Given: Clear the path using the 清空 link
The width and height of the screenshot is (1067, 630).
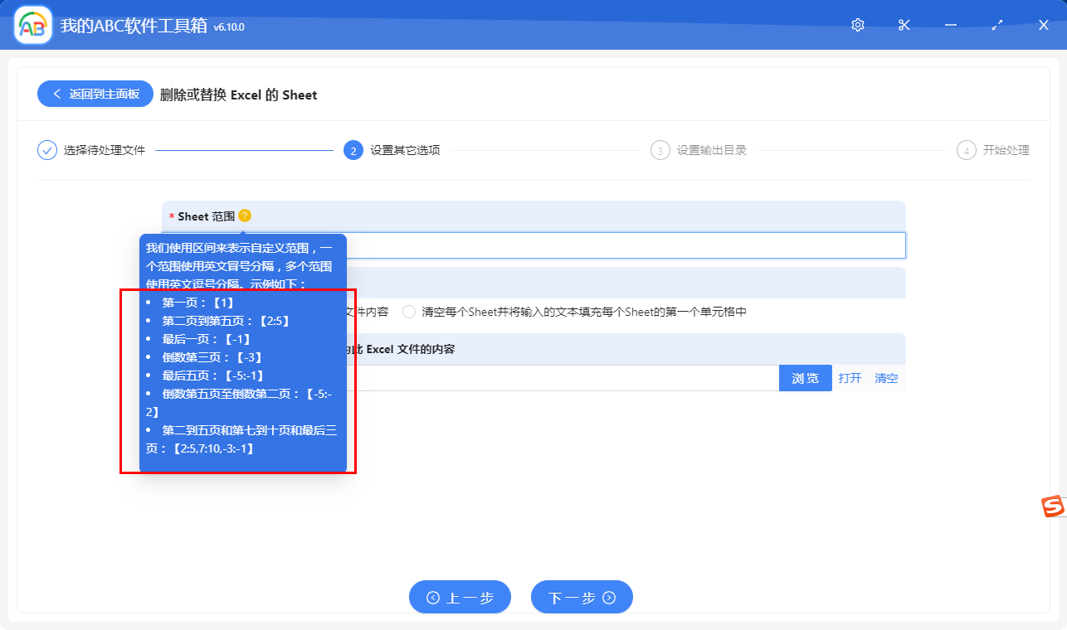Looking at the screenshot, I should click(x=886, y=377).
